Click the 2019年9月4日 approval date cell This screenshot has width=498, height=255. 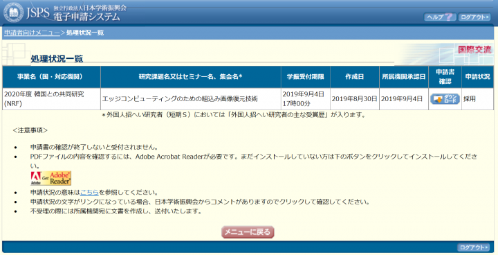pos(404,99)
